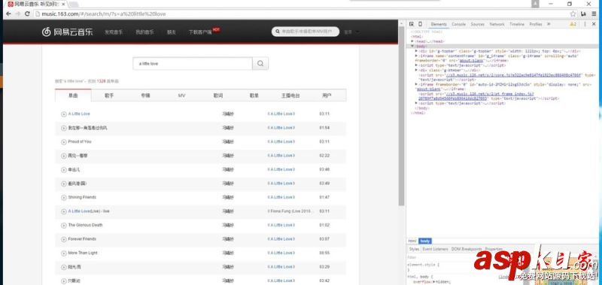Click the browser back arrow

click(8, 14)
